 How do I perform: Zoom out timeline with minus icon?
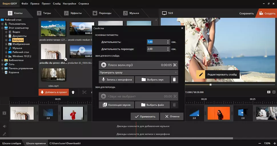coord(259,143)
